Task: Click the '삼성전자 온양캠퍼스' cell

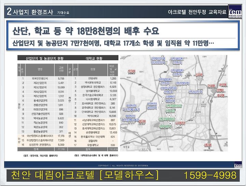Action: [x=40, y=145]
